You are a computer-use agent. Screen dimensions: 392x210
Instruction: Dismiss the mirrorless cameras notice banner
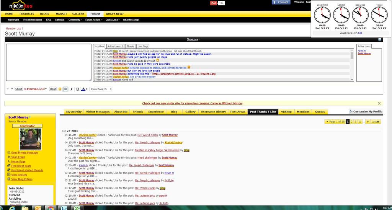(379, 103)
